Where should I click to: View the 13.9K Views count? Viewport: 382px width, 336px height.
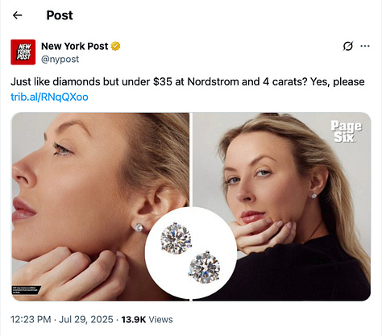147,319
